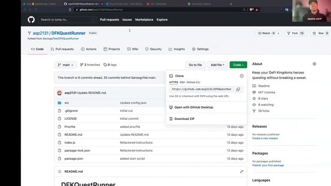Image resolution: width=331 pixels, height=186 pixels.
Task: Open the asp2131 owner link
Action: (x=40, y=33)
